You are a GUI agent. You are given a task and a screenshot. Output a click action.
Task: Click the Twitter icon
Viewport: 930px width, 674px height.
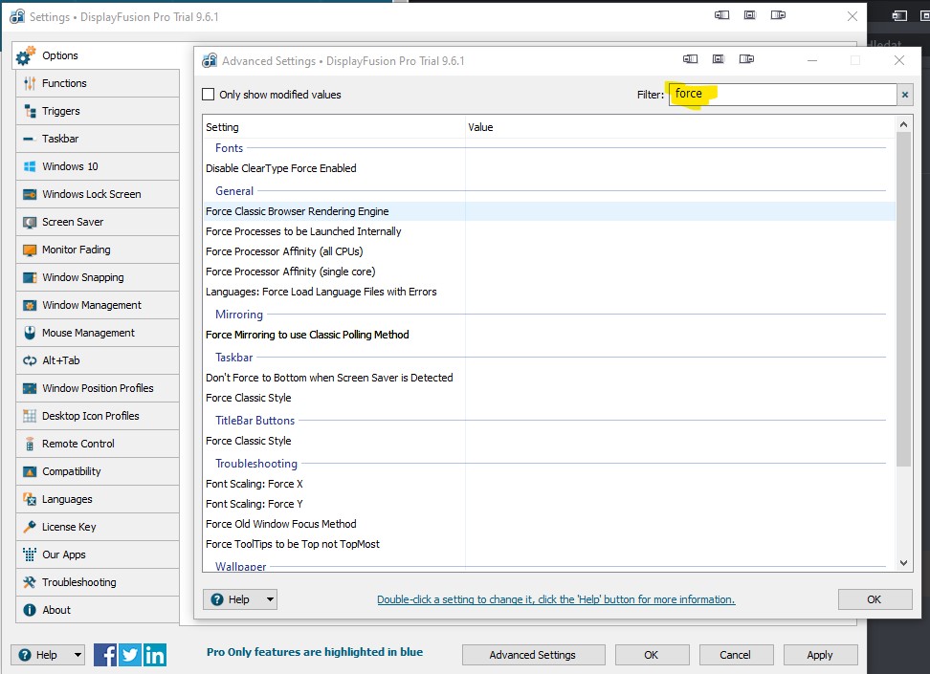(x=130, y=655)
